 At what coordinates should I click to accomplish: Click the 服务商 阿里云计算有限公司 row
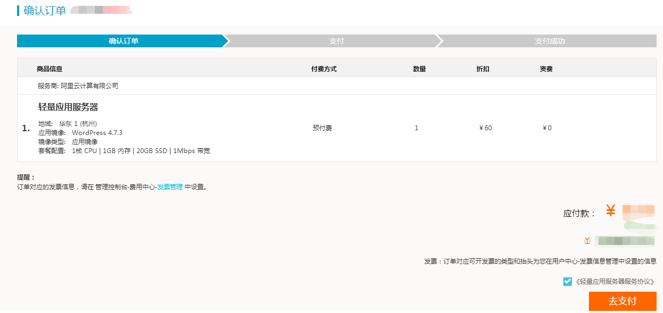point(78,86)
